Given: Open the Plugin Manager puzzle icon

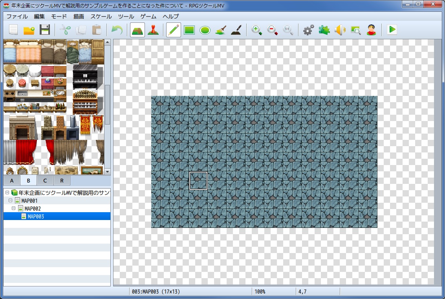Looking at the screenshot, I should pos(324,30).
